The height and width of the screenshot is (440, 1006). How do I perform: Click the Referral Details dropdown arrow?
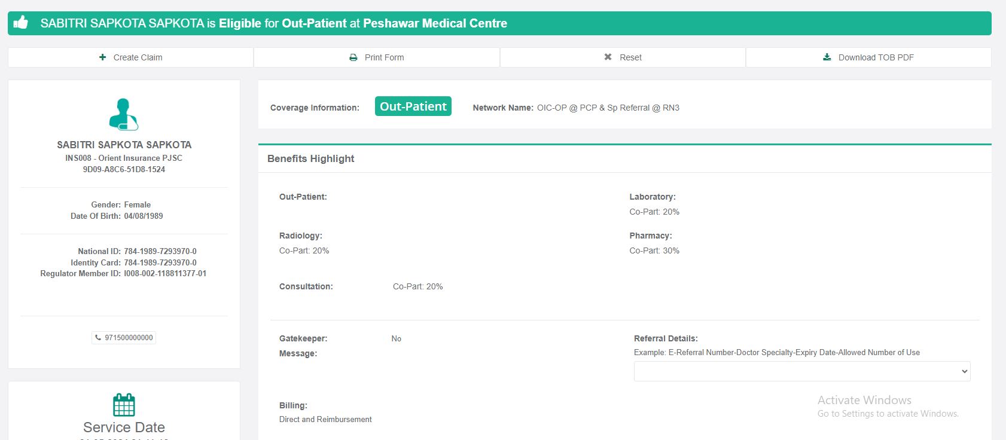pos(964,371)
